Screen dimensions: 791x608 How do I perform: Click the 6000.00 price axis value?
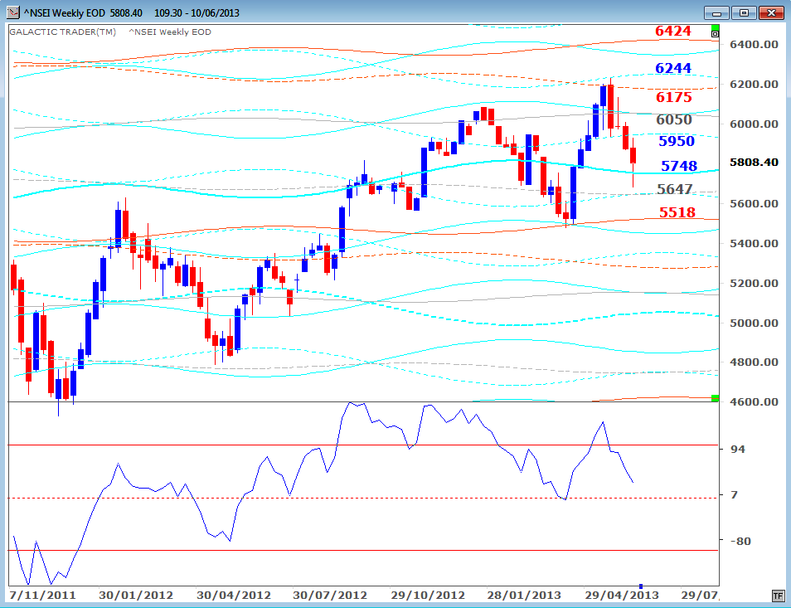tap(755, 124)
